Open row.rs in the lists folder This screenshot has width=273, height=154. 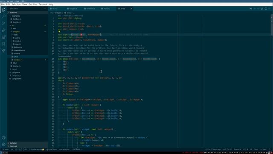[28, 44]
